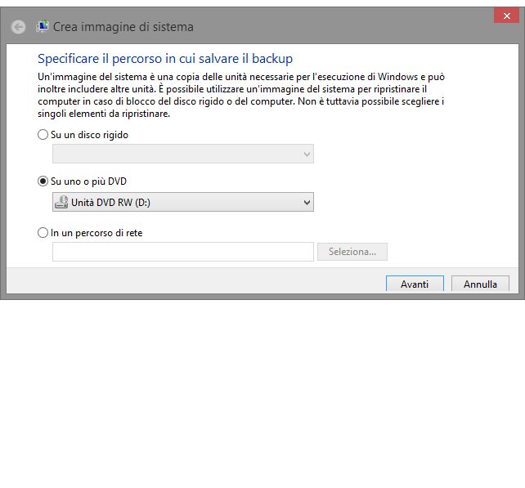Click the Crea immagine di sistema window icon
Image resolution: width=525 pixels, height=488 pixels.
(43, 27)
